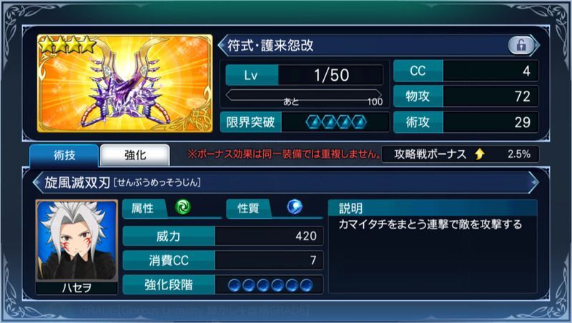The width and height of the screenshot is (572, 323).
Task: Click right arrow on skill name banner
Action: (x=534, y=182)
